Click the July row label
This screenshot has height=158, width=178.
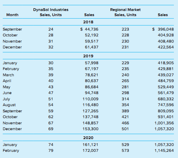[x=6, y=99]
